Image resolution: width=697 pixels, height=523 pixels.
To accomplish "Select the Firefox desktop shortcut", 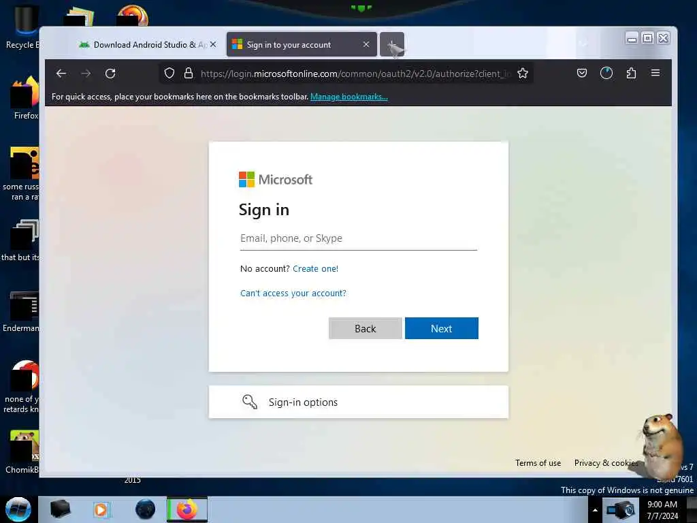I will coord(25,98).
